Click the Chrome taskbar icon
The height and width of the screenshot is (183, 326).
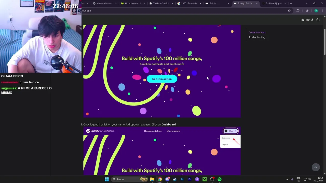[160, 179]
